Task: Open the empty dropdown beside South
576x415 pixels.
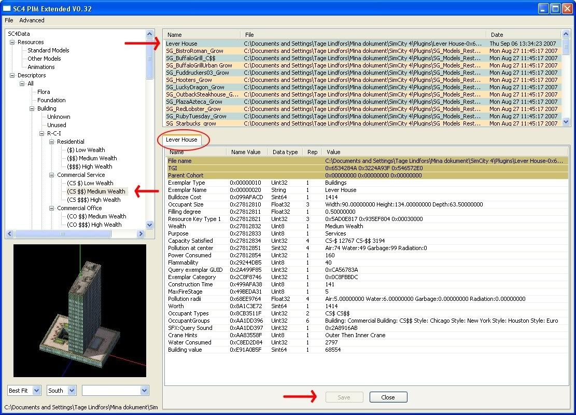Action: 144,391
